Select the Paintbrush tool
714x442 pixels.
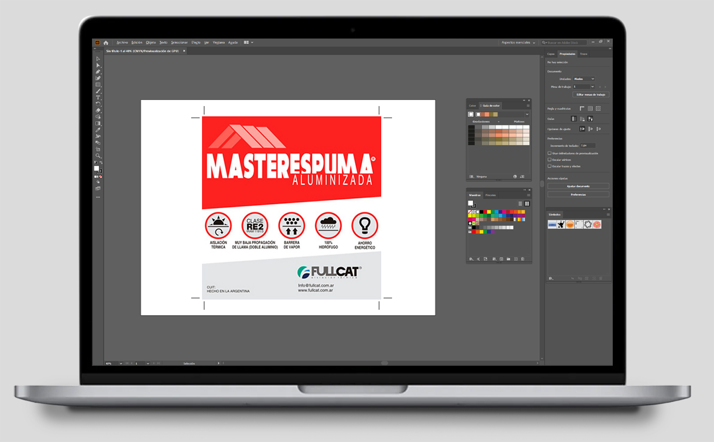pyautogui.click(x=98, y=91)
